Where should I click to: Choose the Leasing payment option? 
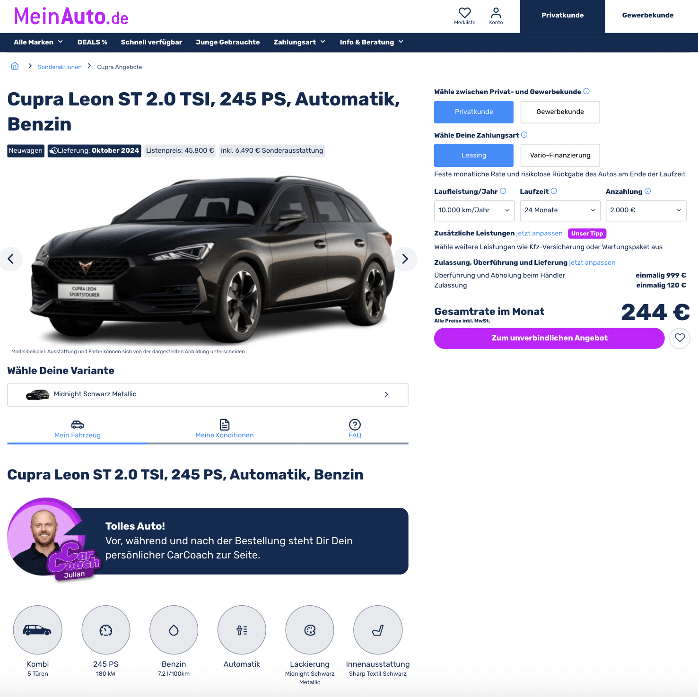pos(474,156)
